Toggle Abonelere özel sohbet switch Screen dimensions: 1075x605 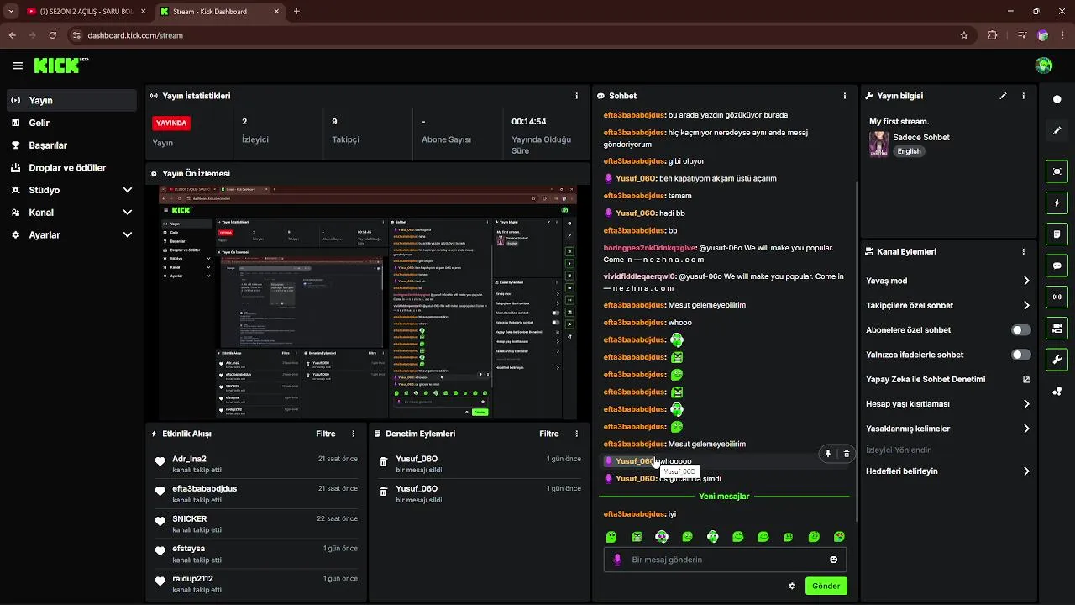click(x=1020, y=330)
